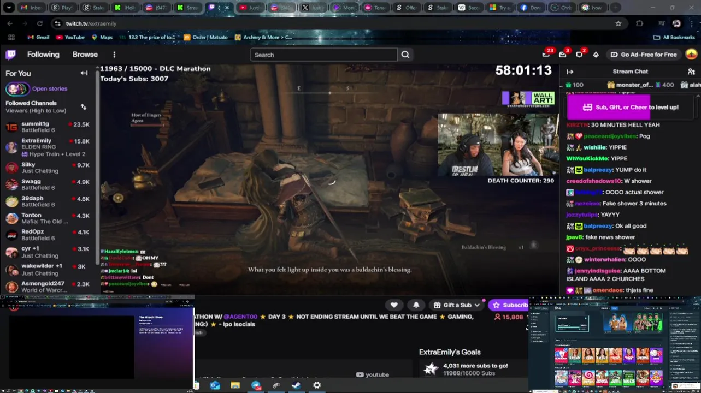Switch to the X tab

(312, 8)
